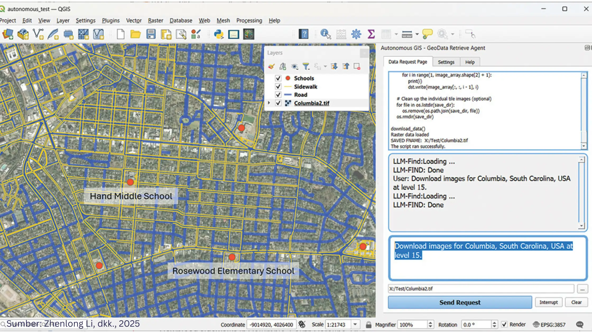Open the Scale dropdown arrow
The image size is (592, 333).
click(x=355, y=324)
